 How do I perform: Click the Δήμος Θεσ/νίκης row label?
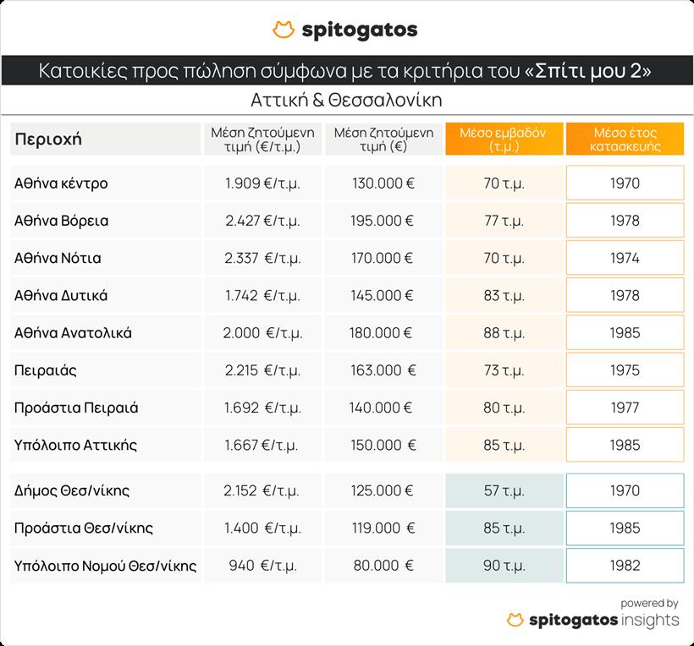(x=72, y=490)
